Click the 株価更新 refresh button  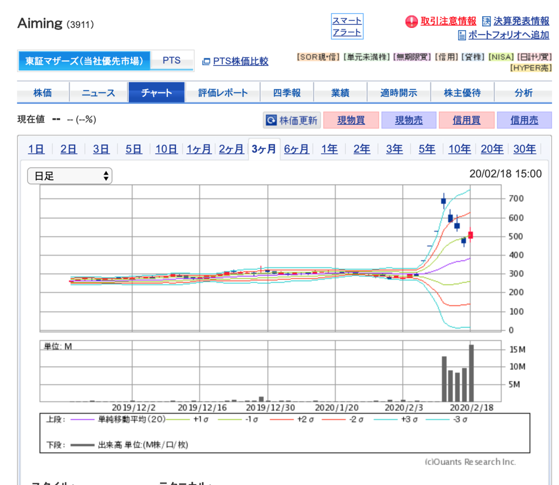(292, 120)
